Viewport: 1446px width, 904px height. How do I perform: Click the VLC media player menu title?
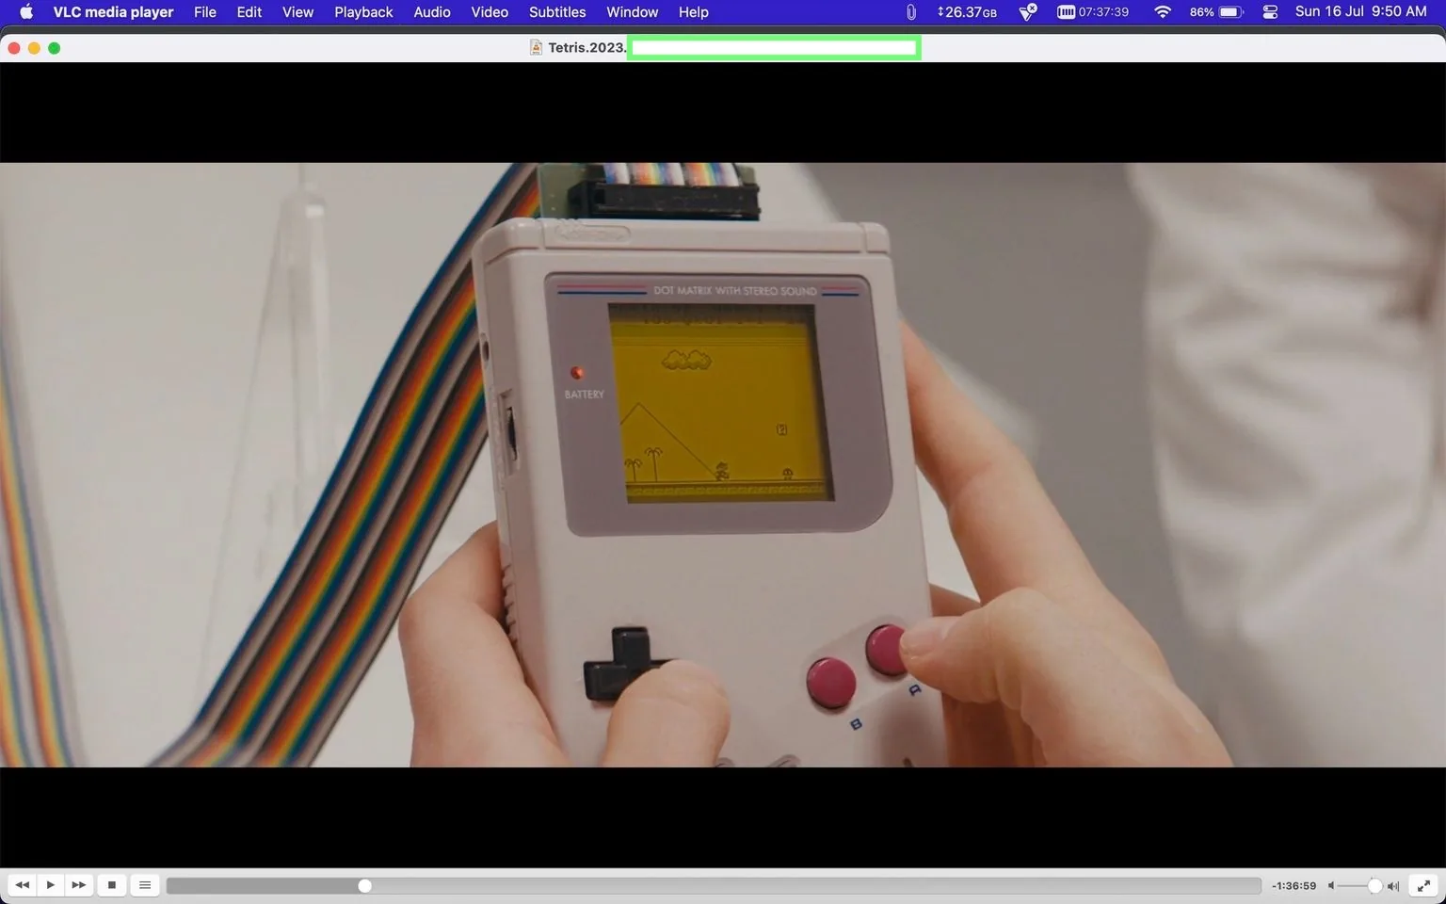112,12
